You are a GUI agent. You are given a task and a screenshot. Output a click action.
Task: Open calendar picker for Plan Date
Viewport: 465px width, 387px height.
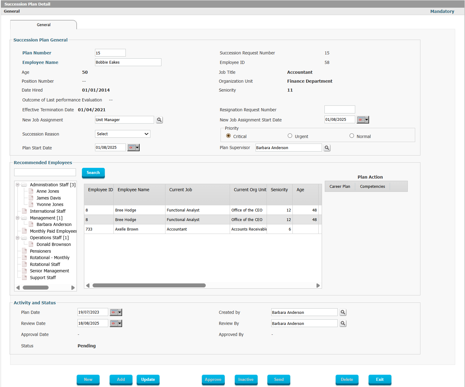pos(116,312)
